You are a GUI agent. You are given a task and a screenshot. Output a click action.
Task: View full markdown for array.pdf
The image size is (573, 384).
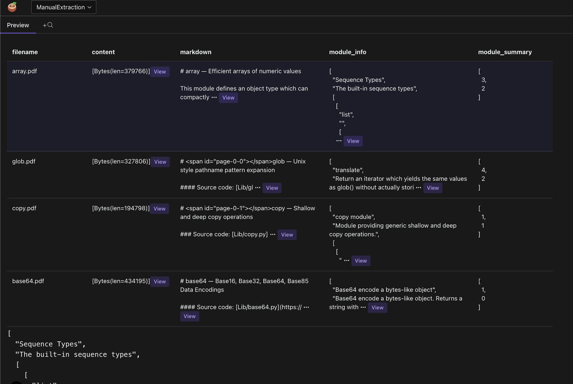[x=228, y=98]
